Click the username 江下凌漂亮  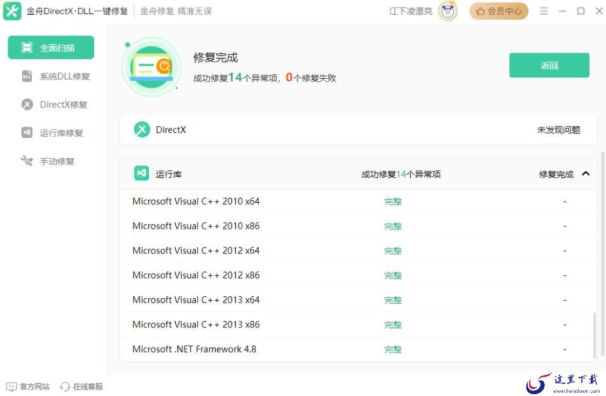click(x=410, y=11)
